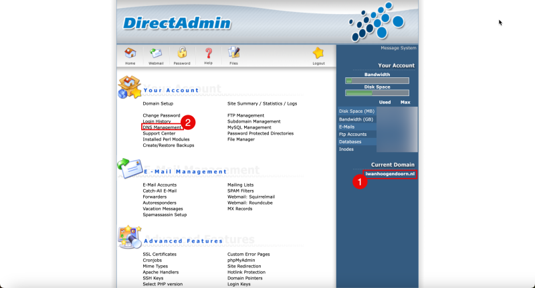The width and height of the screenshot is (535, 288).
Task: Click the Logout star icon
Action: tap(318, 53)
